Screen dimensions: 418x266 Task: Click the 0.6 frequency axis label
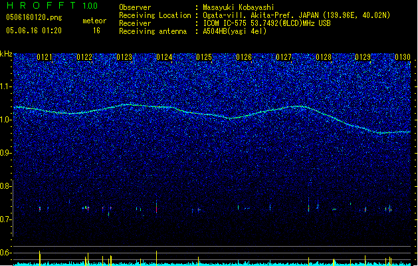(6, 253)
